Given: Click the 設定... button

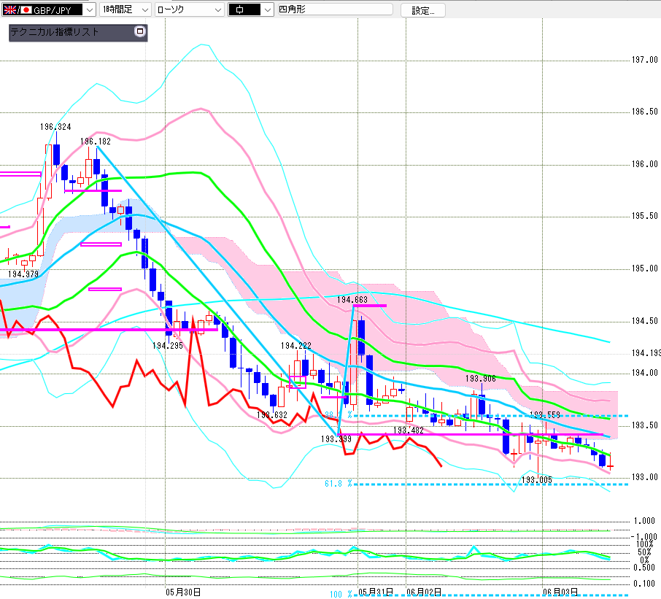Looking at the screenshot, I should 423,10.
